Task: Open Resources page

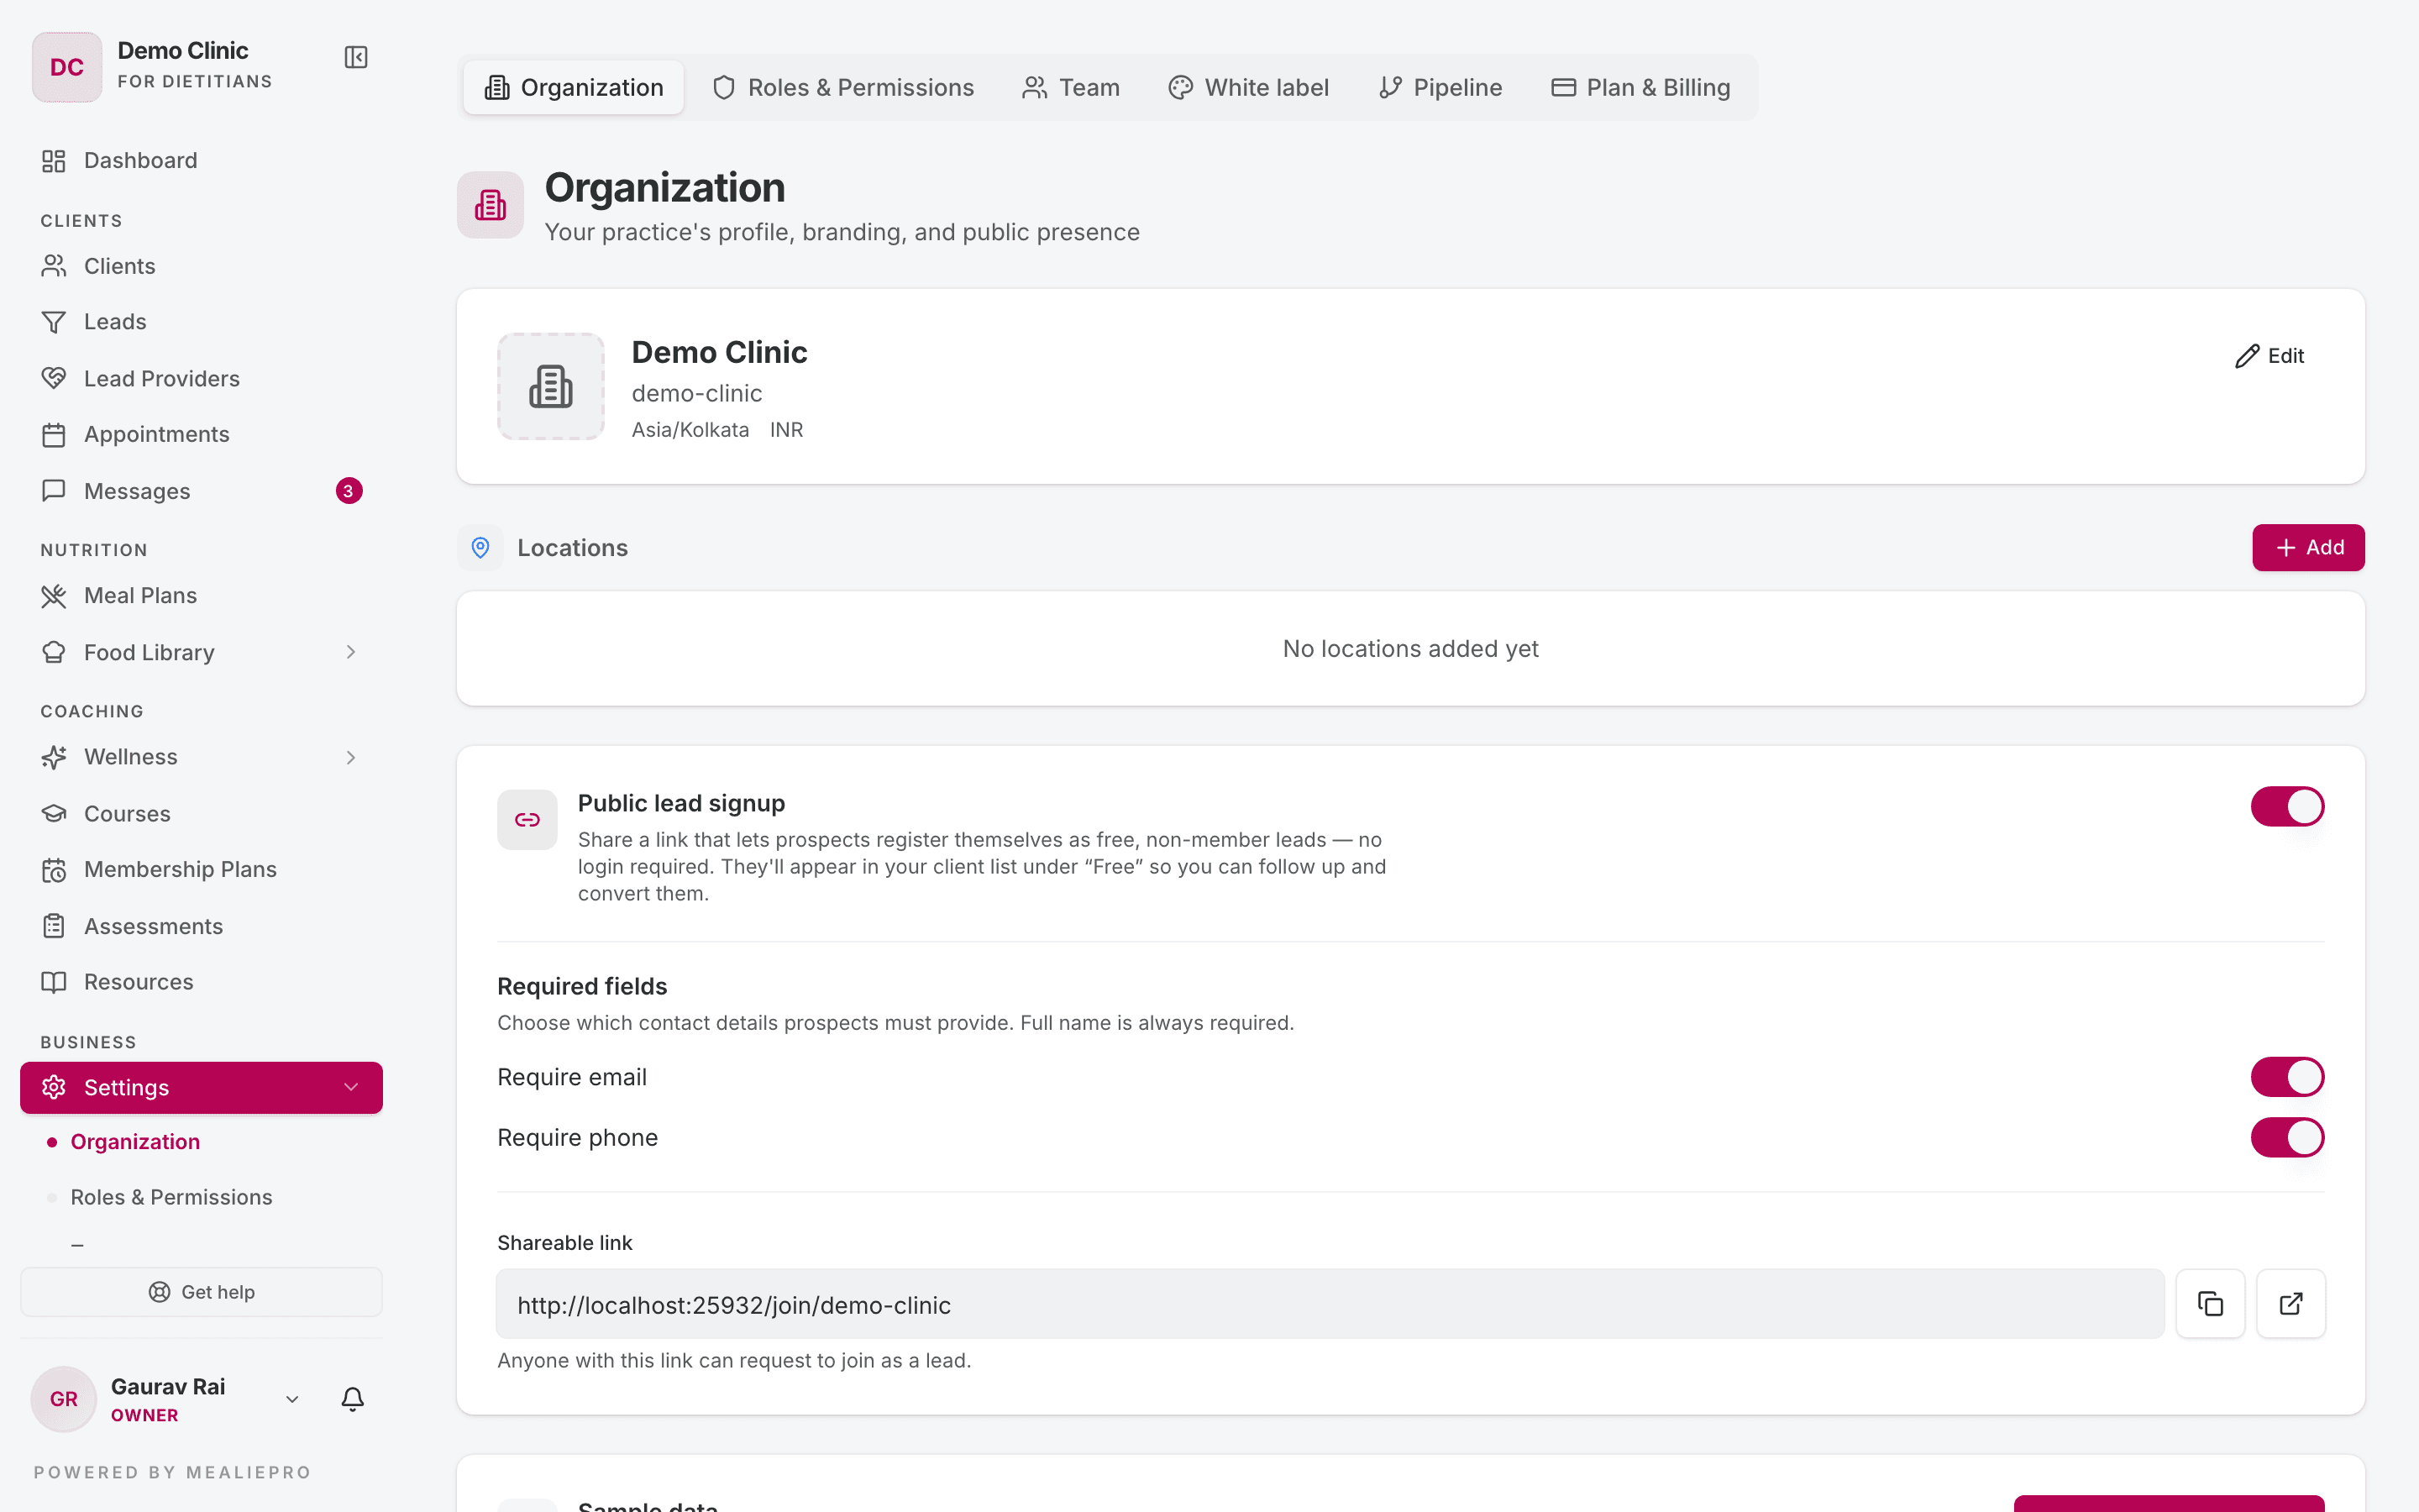Action: (202, 982)
